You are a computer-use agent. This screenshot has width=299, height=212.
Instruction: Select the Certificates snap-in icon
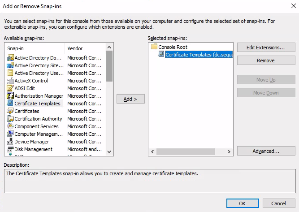(10, 111)
